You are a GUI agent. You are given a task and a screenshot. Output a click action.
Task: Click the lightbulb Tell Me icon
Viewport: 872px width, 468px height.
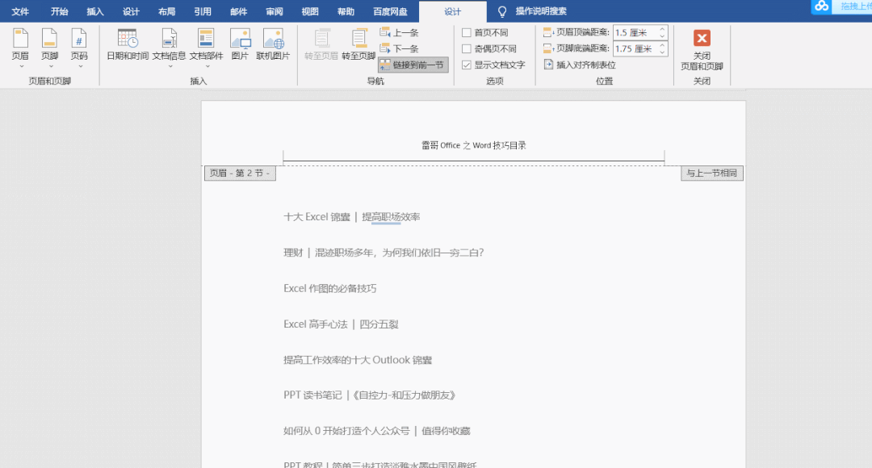[x=502, y=11]
